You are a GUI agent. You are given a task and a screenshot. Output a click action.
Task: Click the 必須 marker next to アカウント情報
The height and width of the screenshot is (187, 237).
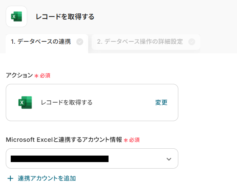tap(135, 140)
